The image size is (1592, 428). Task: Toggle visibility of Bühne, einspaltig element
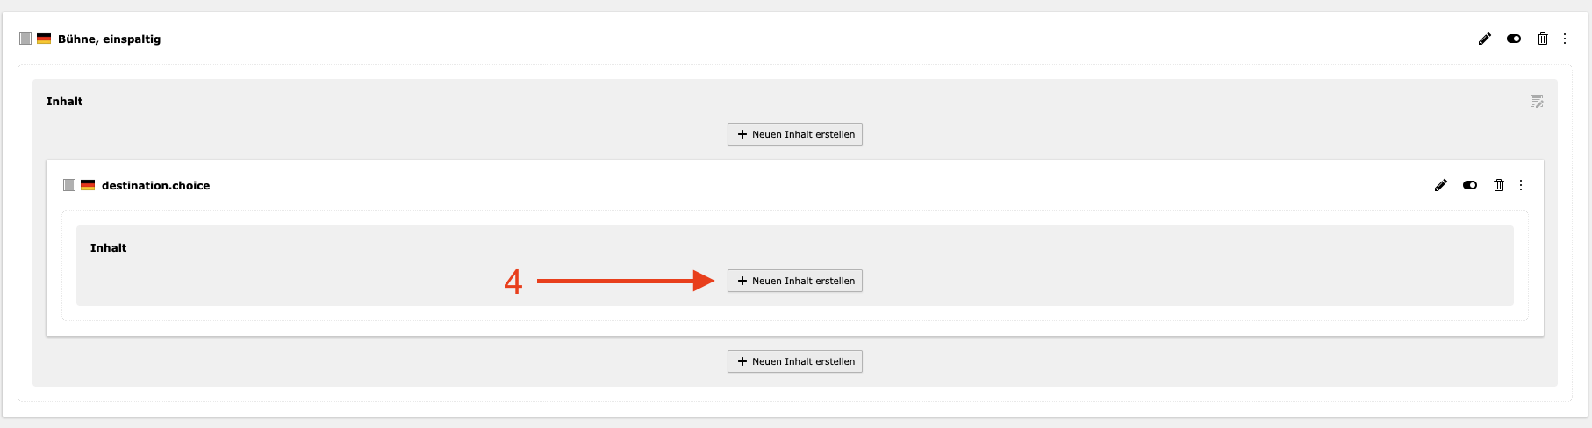pos(1514,39)
